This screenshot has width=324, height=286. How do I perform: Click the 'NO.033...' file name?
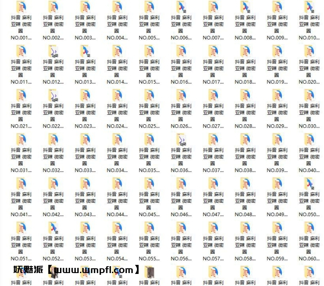click(x=85, y=170)
